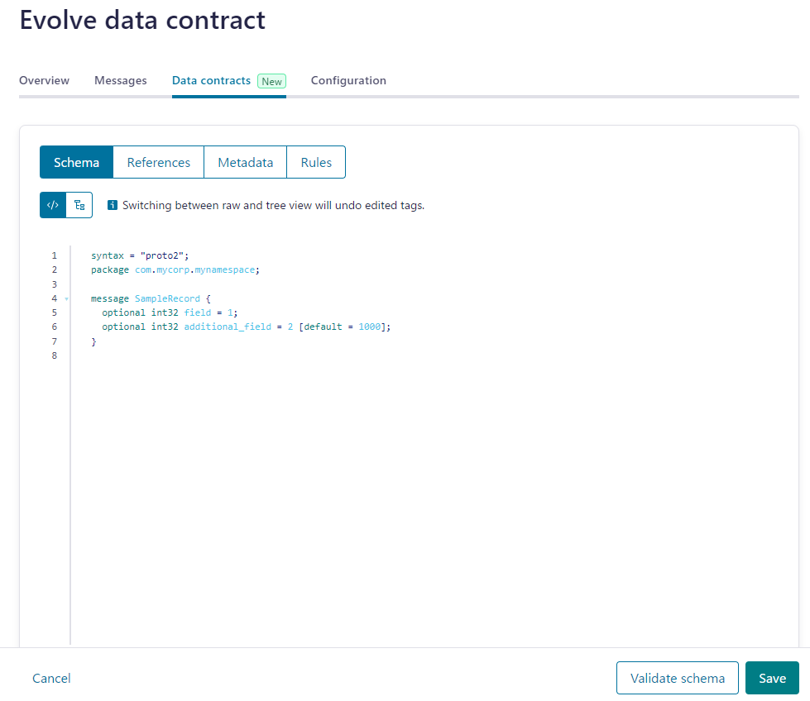Switch to the References sub-tab
Viewport: 810px width, 701px height.
(x=159, y=162)
